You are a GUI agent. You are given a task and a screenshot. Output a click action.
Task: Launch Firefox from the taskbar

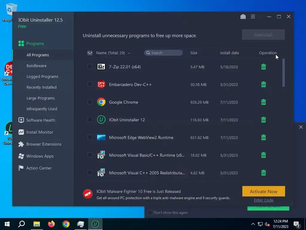(51, 224)
